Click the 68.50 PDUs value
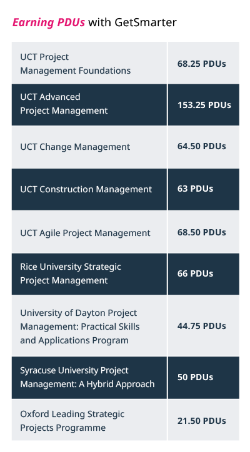The height and width of the screenshot is (452, 250). click(x=201, y=232)
